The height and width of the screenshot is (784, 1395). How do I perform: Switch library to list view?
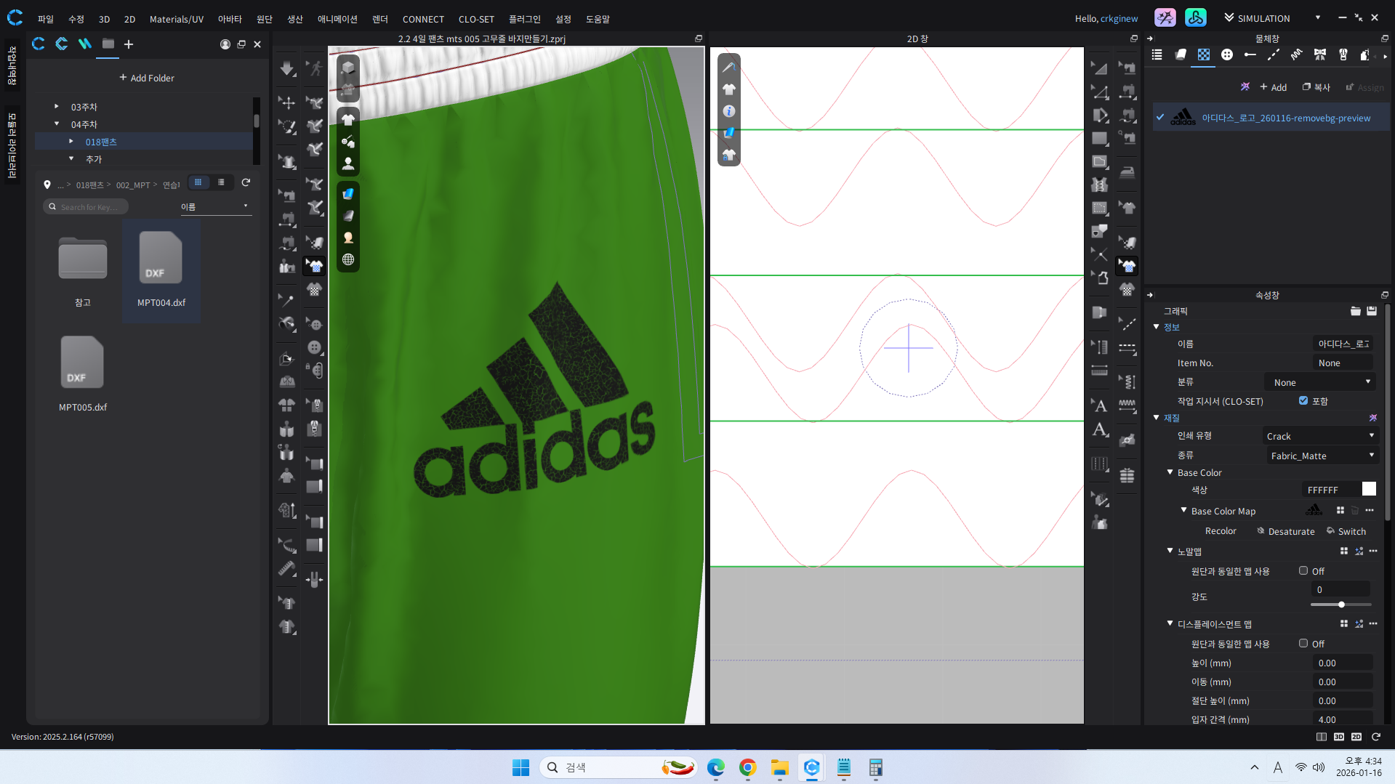pos(221,182)
